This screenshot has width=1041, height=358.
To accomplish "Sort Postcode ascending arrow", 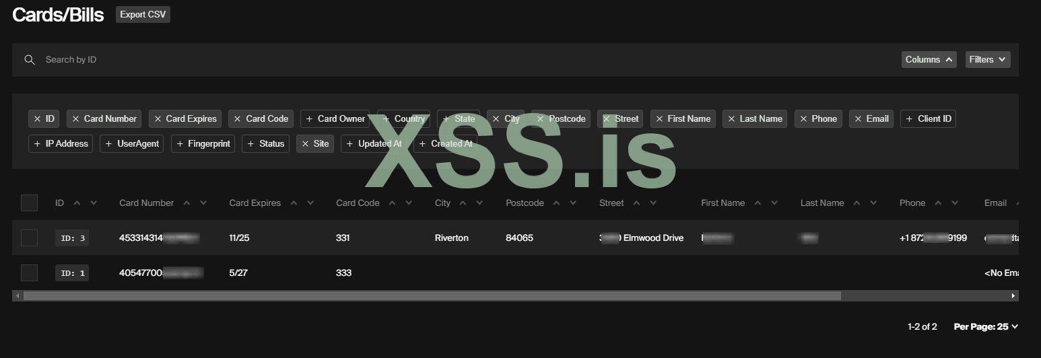I will 556,203.
